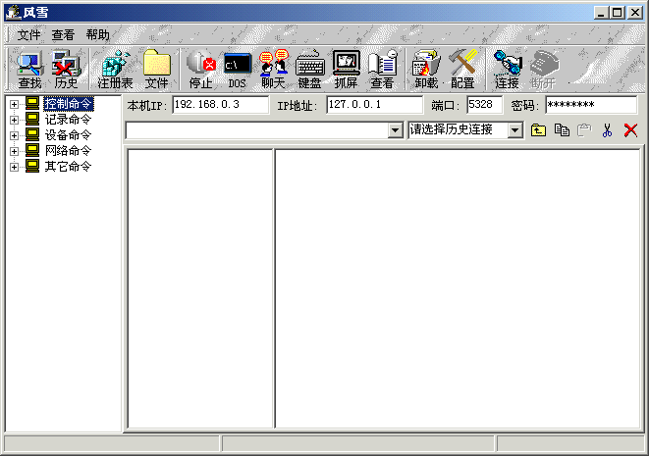Open the 文件 menu
Screen dimensions: 649x456
pyautogui.click(x=28, y=34)
